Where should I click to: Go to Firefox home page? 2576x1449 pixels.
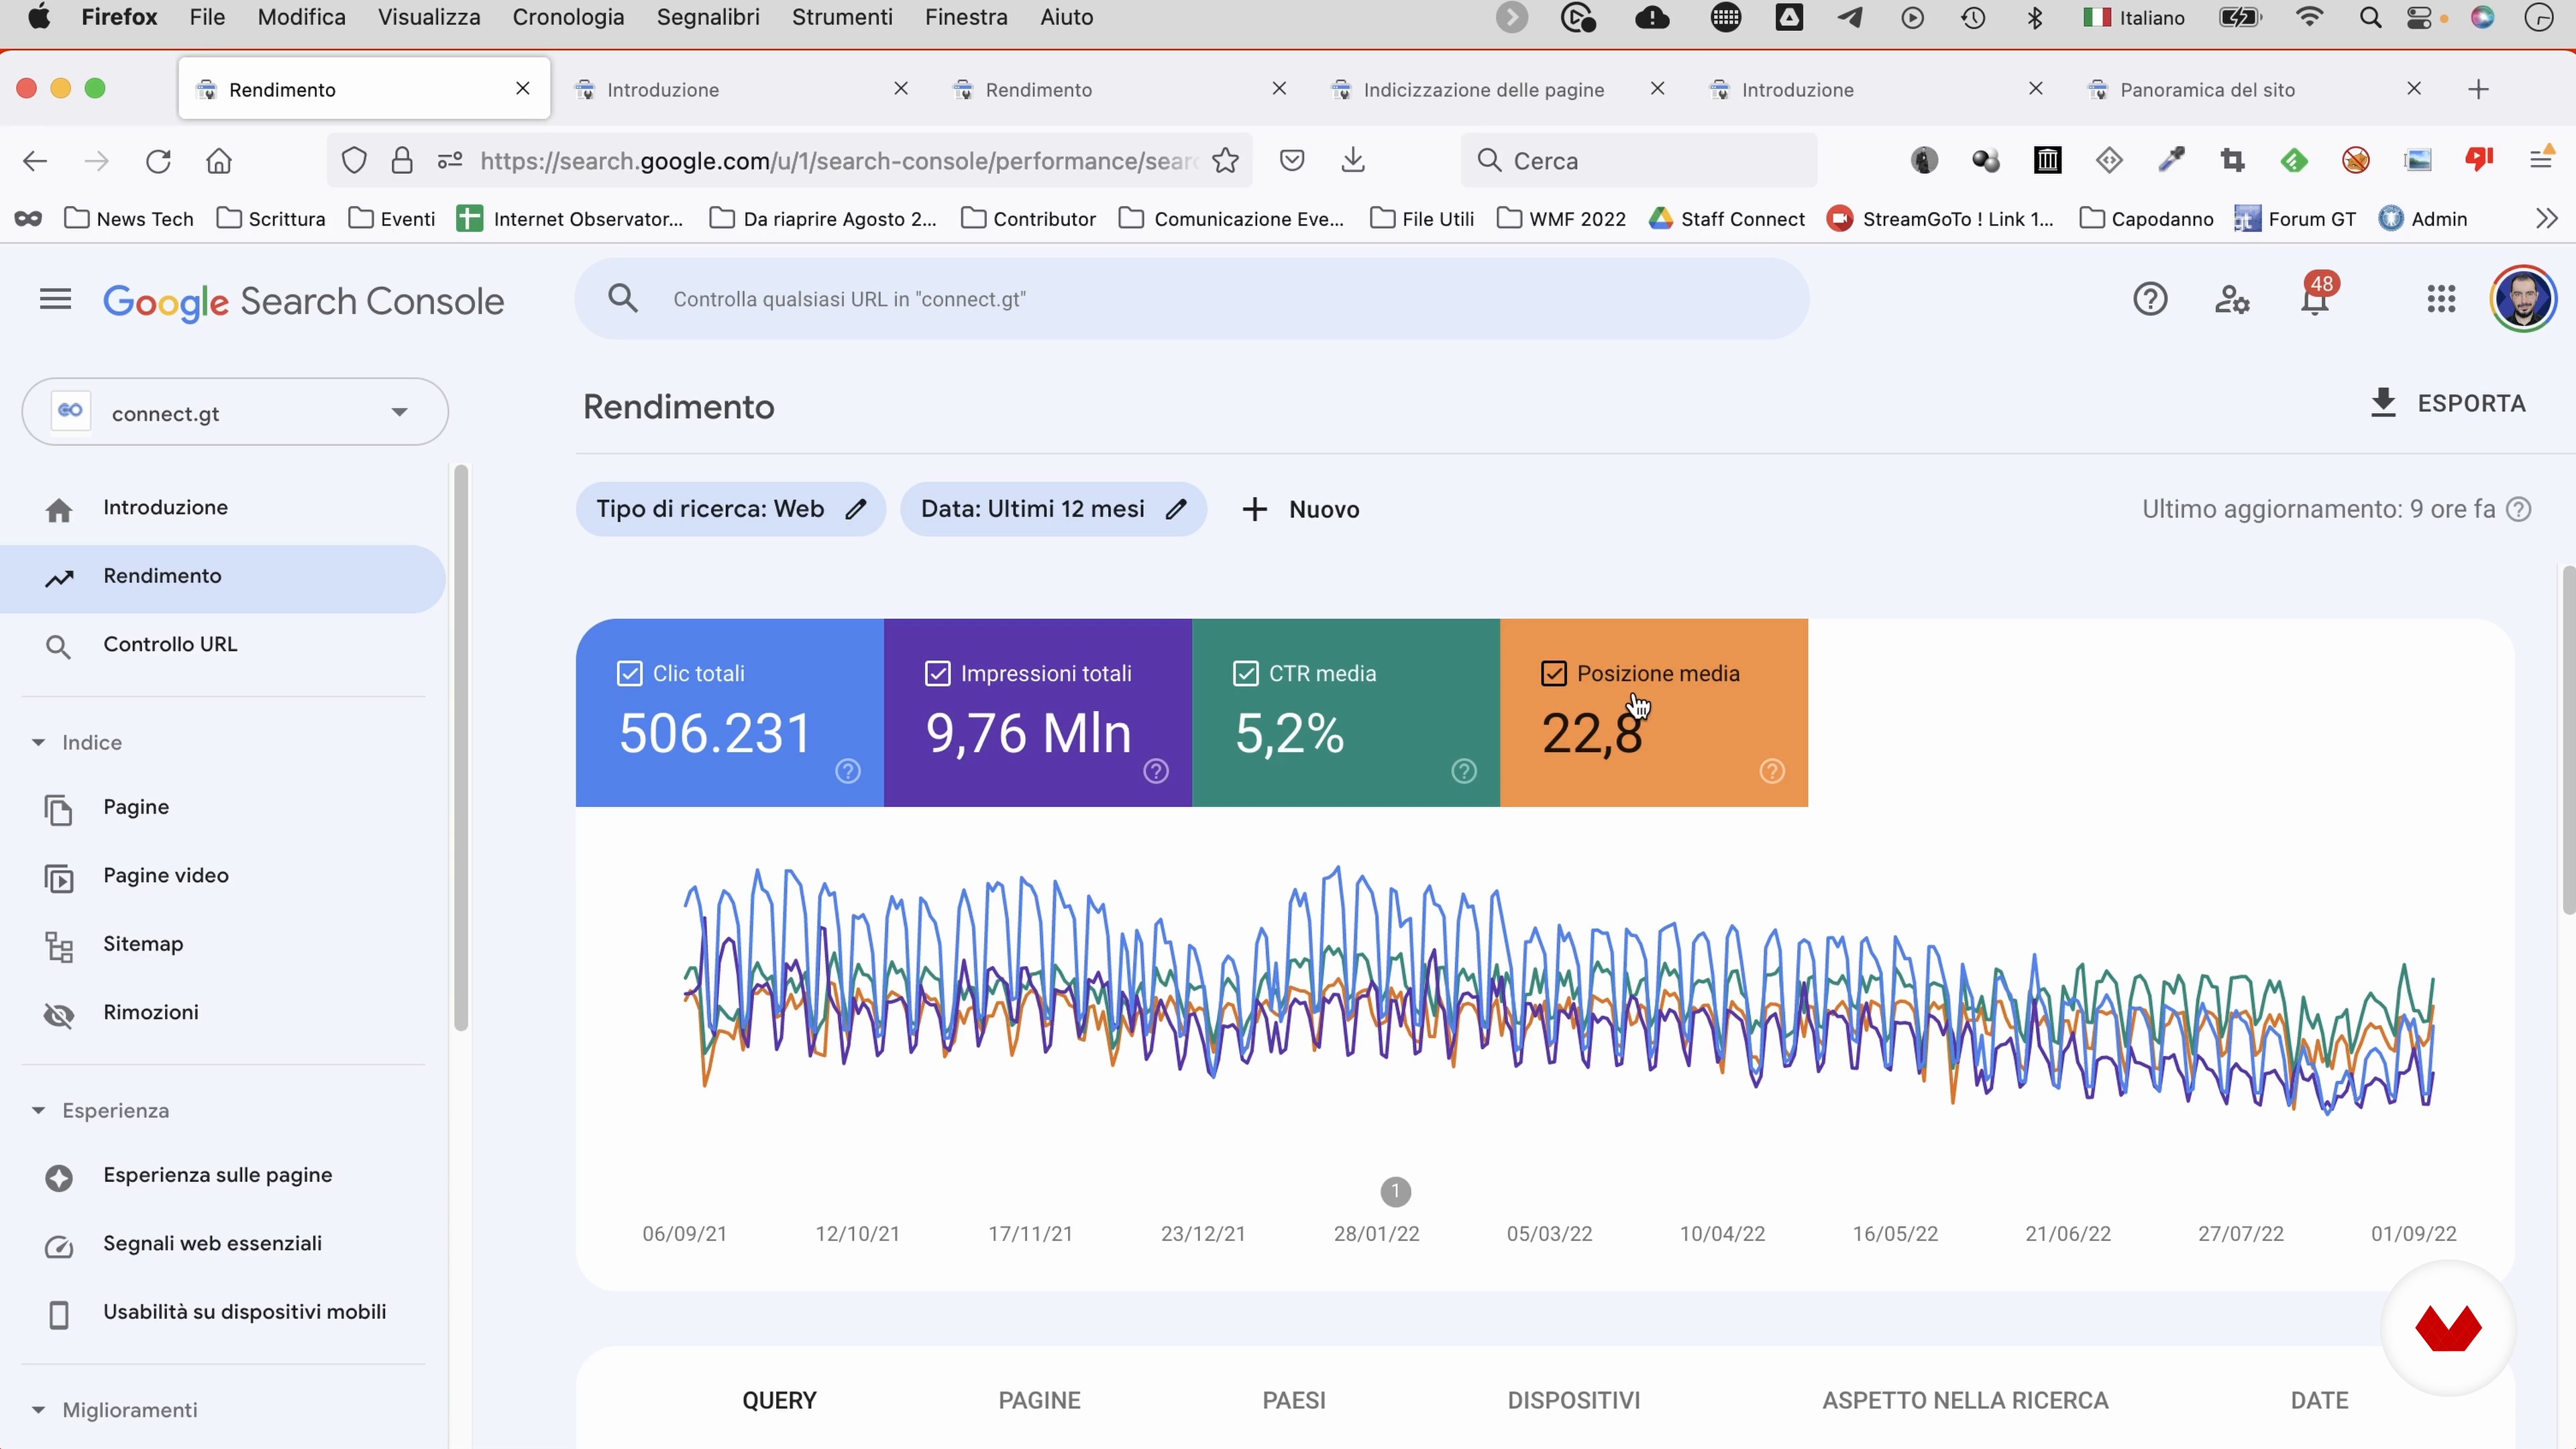coord(219,161)
